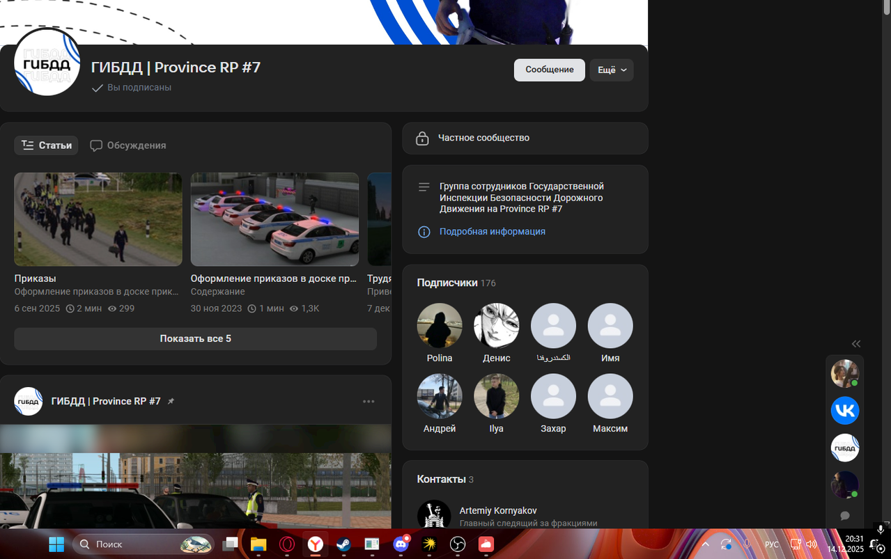
Task: Switch to the Статьи tab
Action: [x=46, y=145]
